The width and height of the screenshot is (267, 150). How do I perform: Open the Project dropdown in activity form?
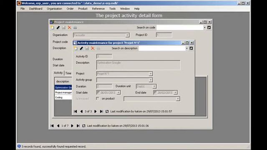click(x=151, y=74)
